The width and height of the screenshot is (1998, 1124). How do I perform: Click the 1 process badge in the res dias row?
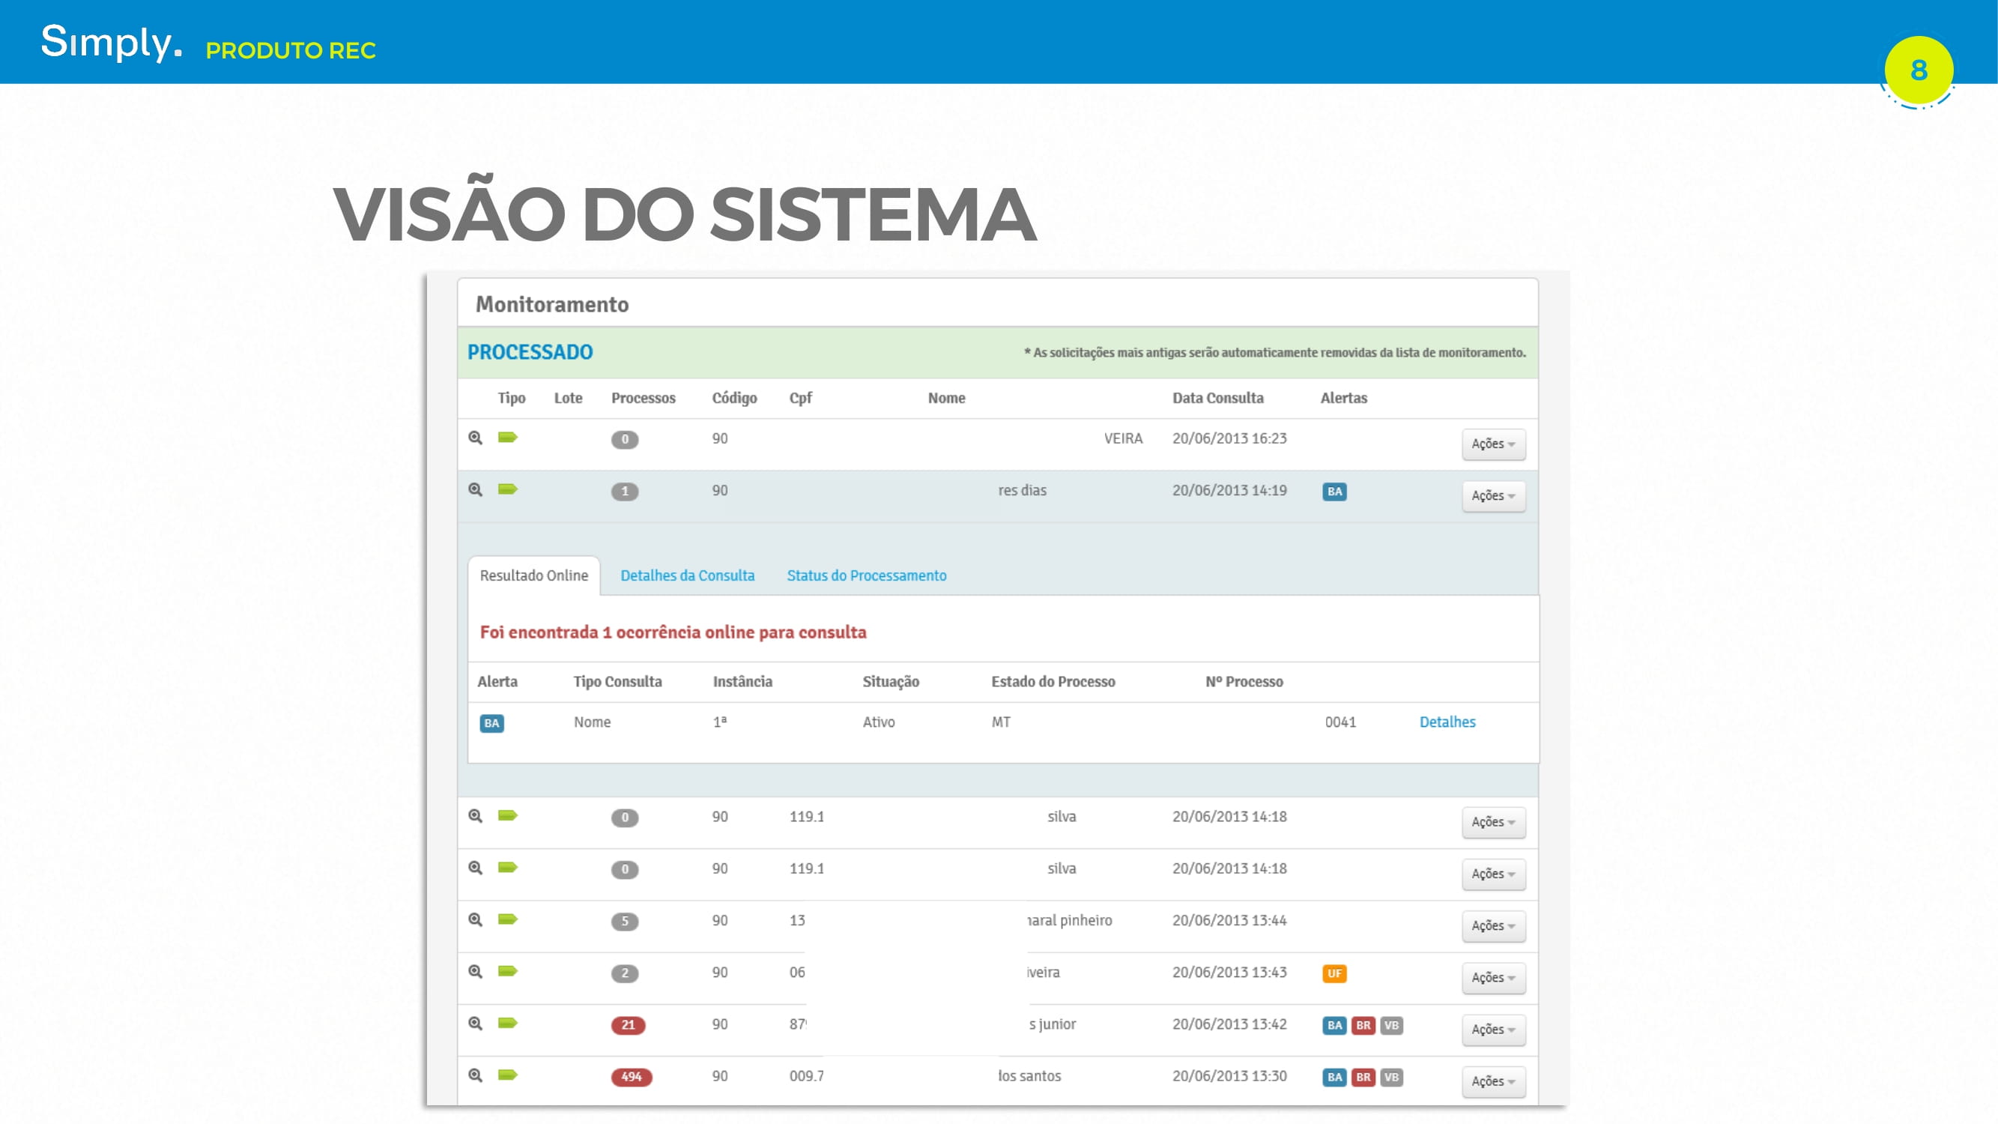pos(624,492)
